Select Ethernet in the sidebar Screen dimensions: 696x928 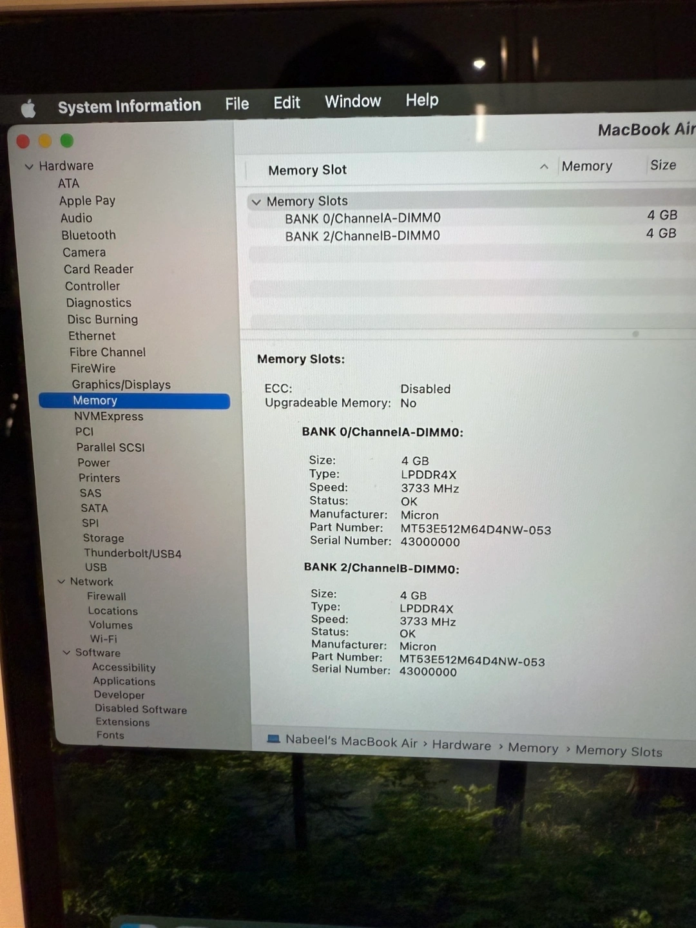point(92,336)
